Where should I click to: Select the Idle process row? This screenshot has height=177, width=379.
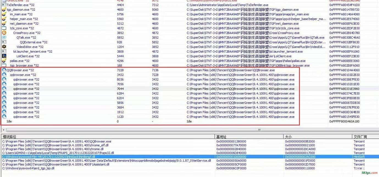(x=189, y=121)
